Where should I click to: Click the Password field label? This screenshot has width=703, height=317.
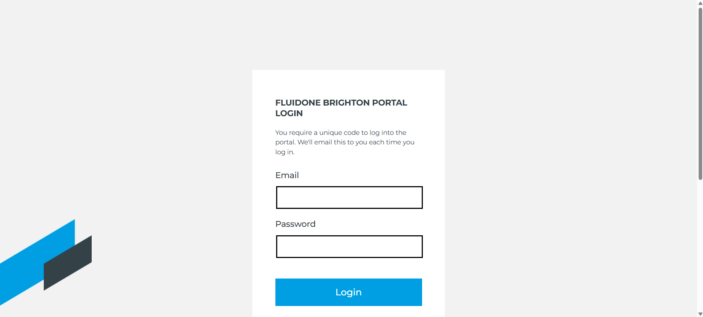295,224
